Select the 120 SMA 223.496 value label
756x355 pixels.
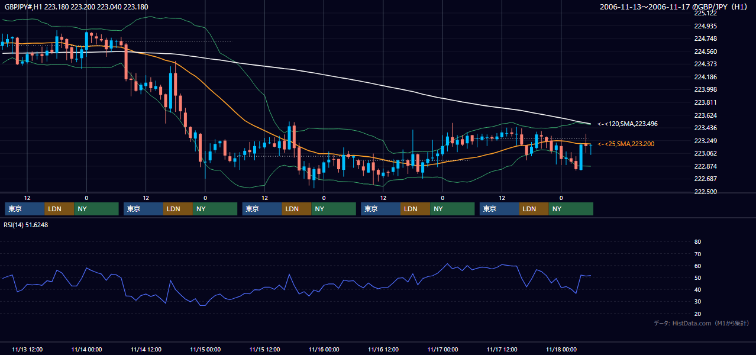628,124
